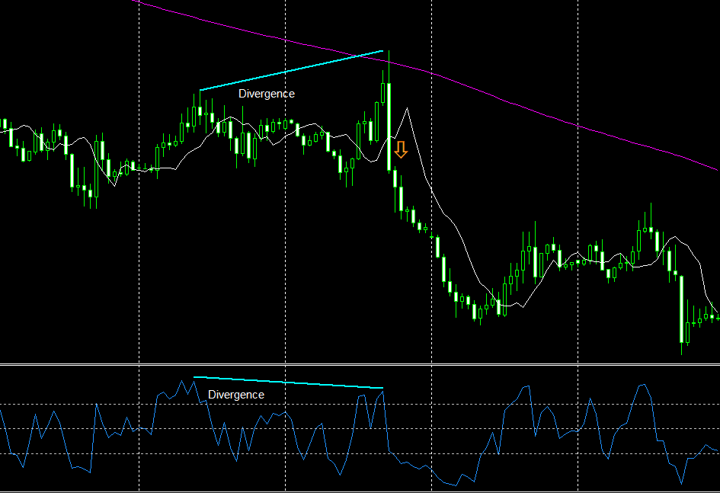The width and height of the screenshot is (720, 493).
Task: Click the white moving average peak right of the arrow
Action: 407,109
